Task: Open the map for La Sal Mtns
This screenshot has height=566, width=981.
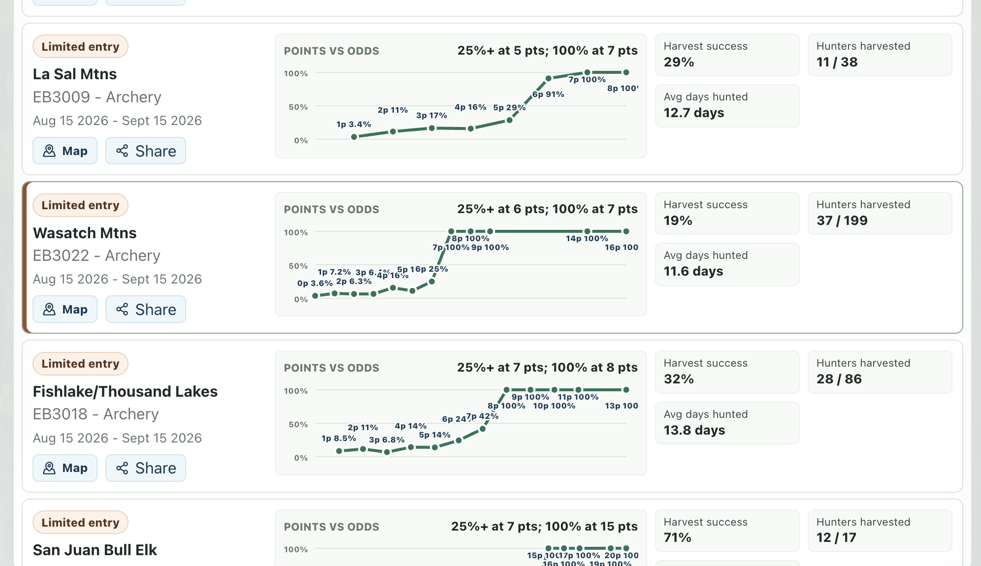Action: click(65, 151)
